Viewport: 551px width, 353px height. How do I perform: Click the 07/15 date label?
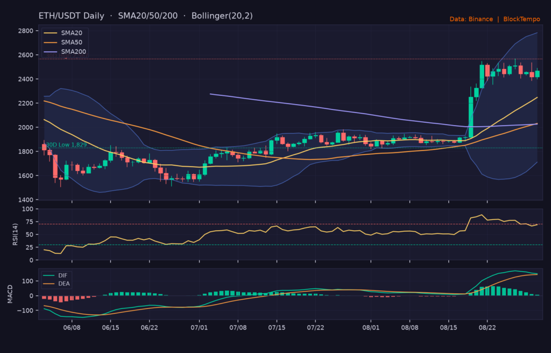(x=277, y=328)
